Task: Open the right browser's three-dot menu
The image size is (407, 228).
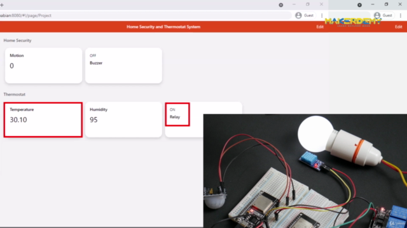Action: pyautogui.click(x=401, y=15)
